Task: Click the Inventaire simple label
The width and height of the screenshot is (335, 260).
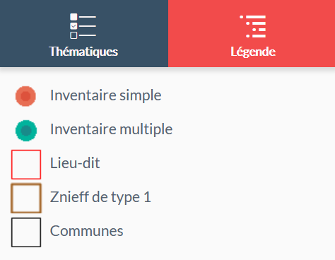Action: tap(106, 95)
